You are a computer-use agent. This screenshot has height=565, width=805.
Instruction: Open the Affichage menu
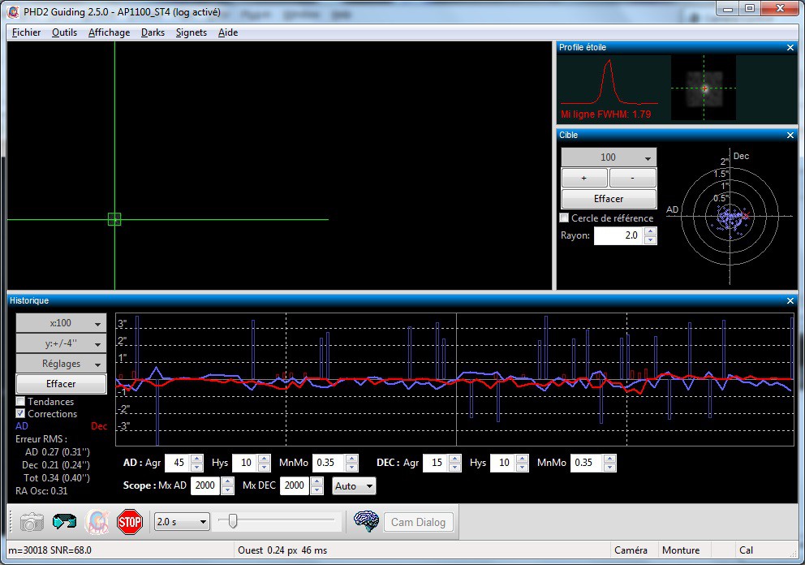coord(109,32)
